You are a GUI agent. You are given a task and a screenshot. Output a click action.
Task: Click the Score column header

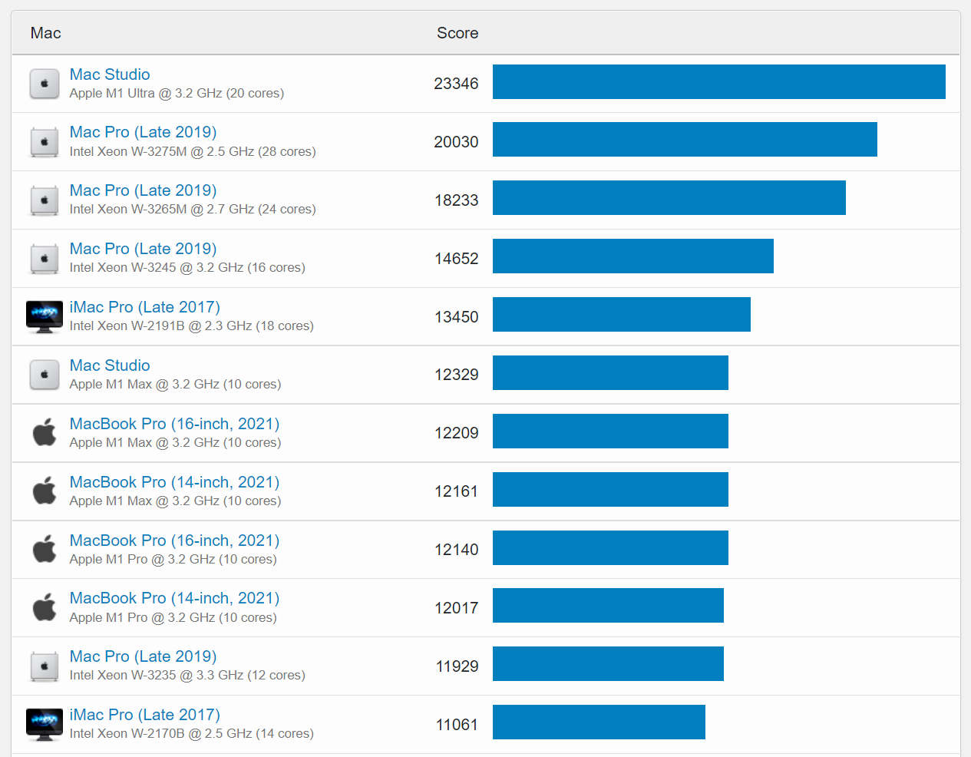(x=457, y=33)
